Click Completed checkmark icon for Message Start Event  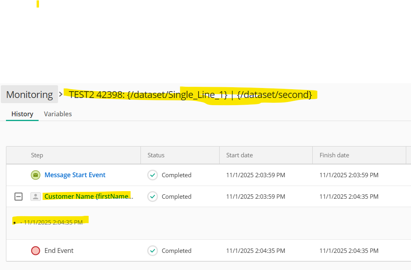153,175
